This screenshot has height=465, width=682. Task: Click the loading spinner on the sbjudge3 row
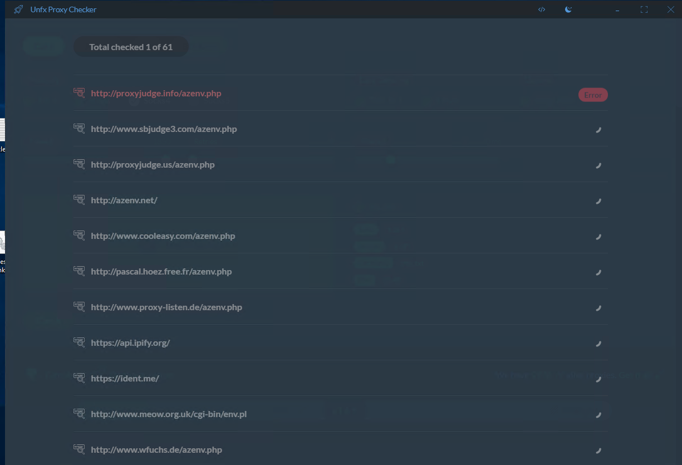click(598, 130)
